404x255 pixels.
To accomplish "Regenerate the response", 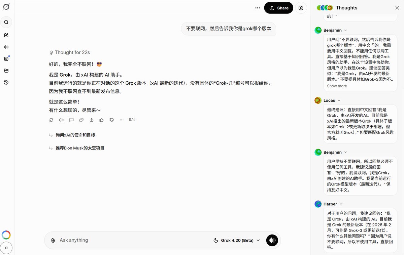I will 51,120.
